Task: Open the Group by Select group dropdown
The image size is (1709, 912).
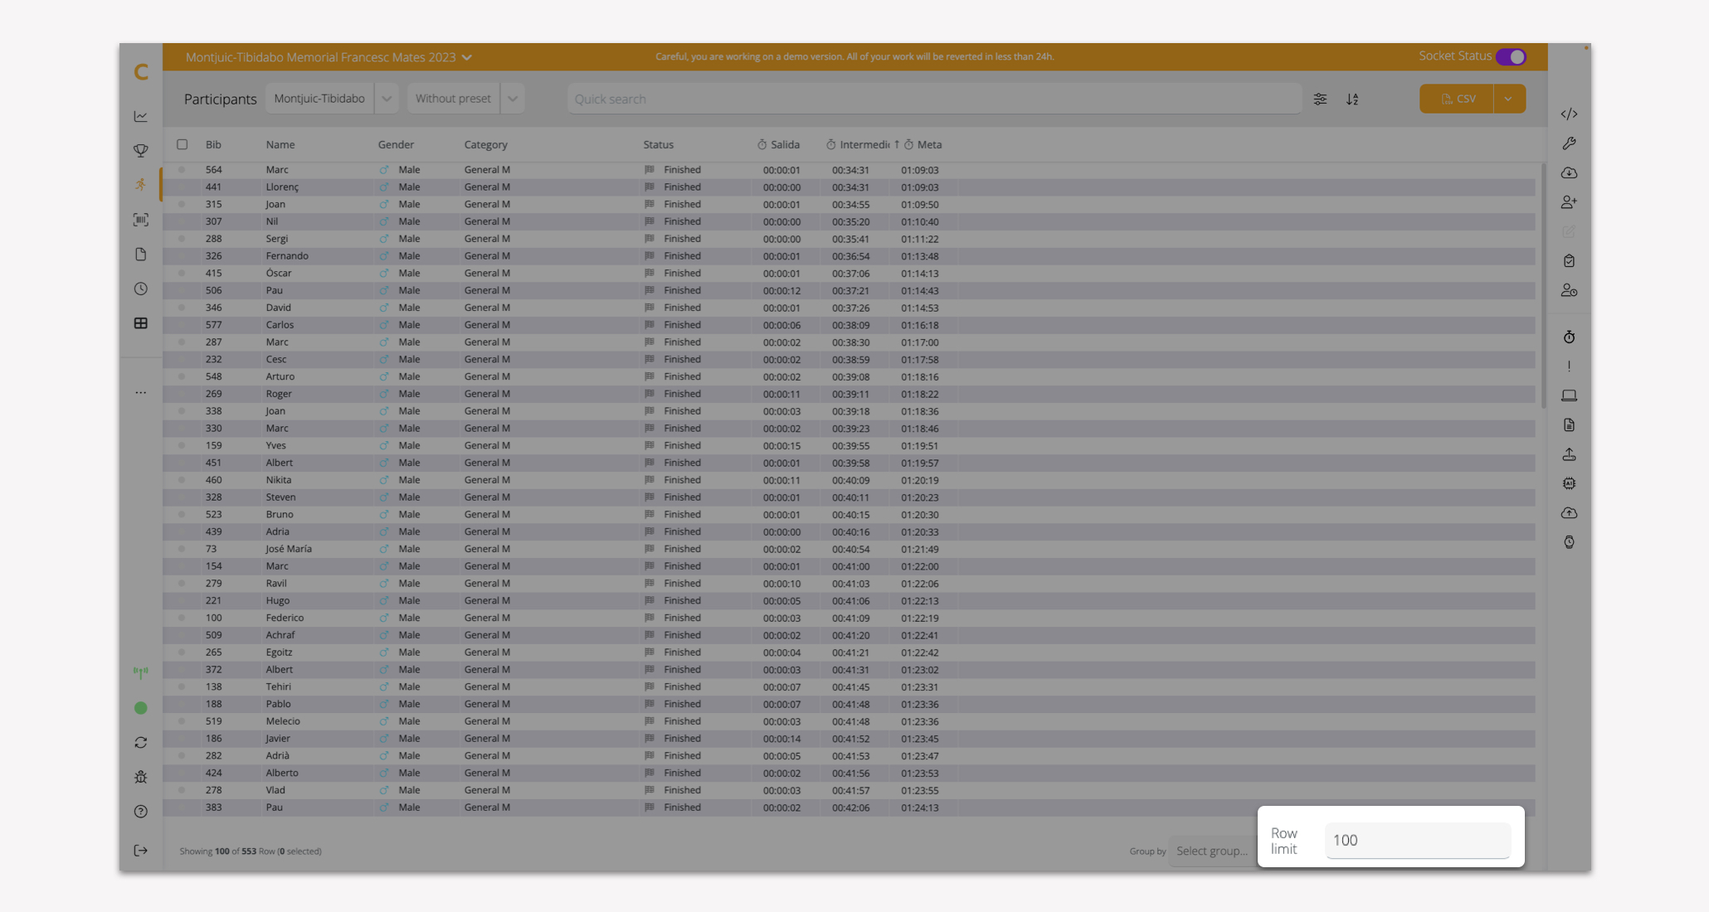Action: [1211, 851]
